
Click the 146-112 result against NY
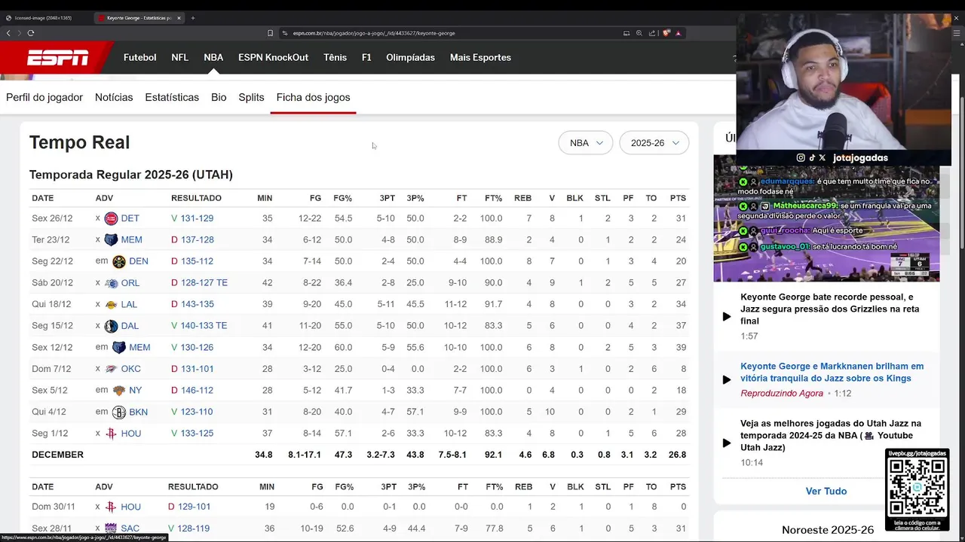[197, 390]
